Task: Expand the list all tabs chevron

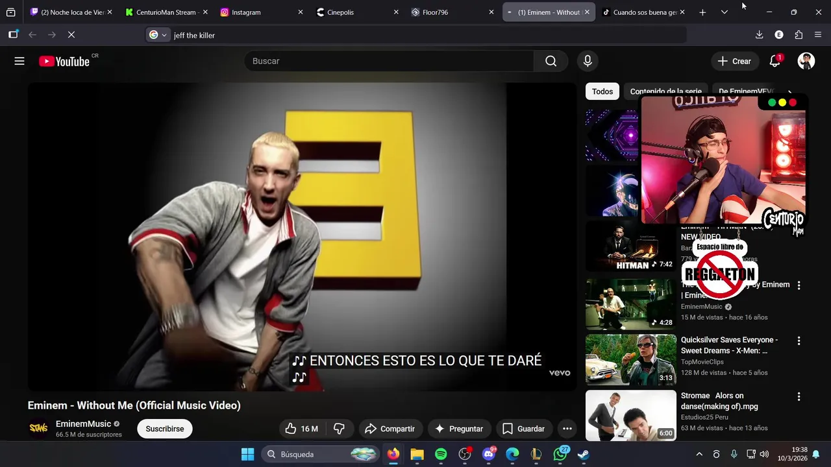Action: tap(724, 12)
